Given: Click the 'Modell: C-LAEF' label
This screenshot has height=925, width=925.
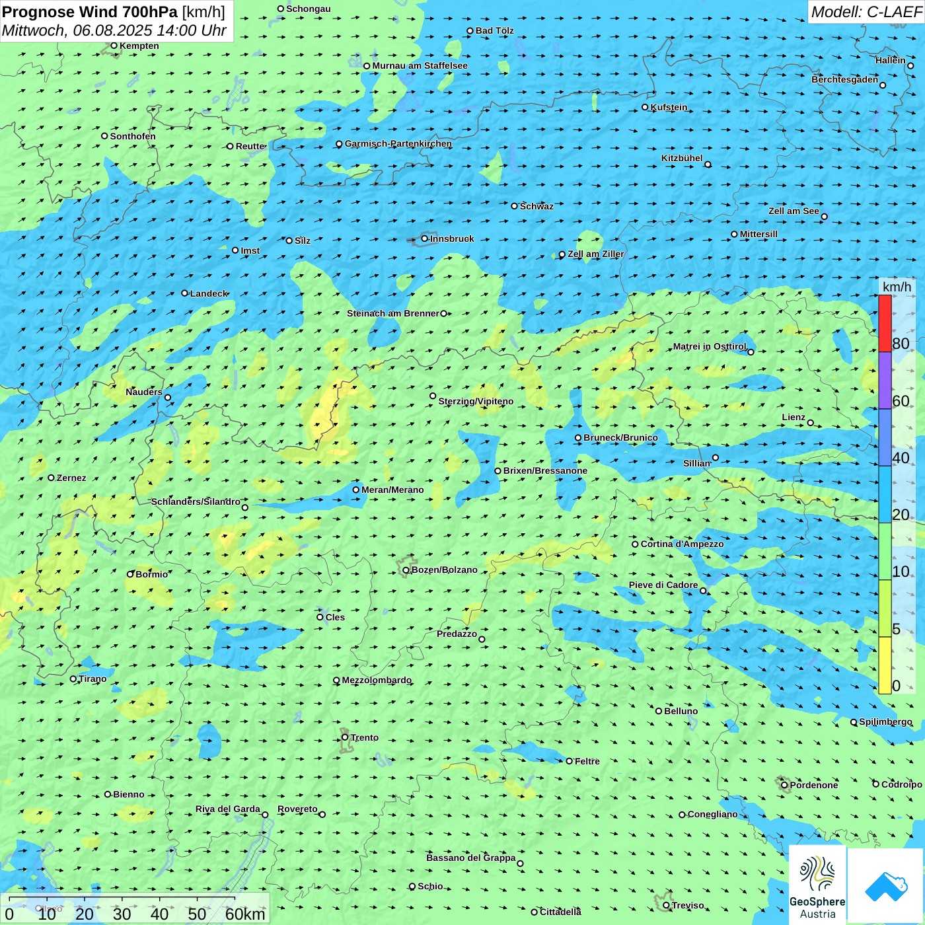Looking at the screenshot, I should (x=866, y=12).
